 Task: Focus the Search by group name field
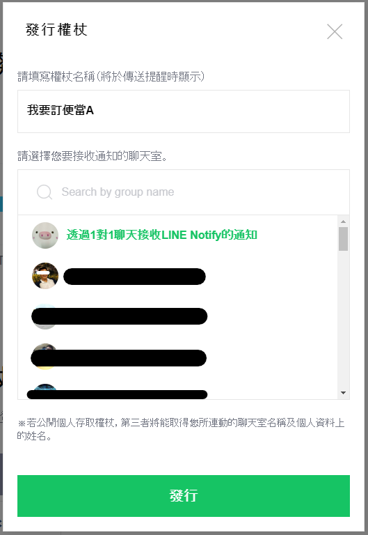[184, 192]
